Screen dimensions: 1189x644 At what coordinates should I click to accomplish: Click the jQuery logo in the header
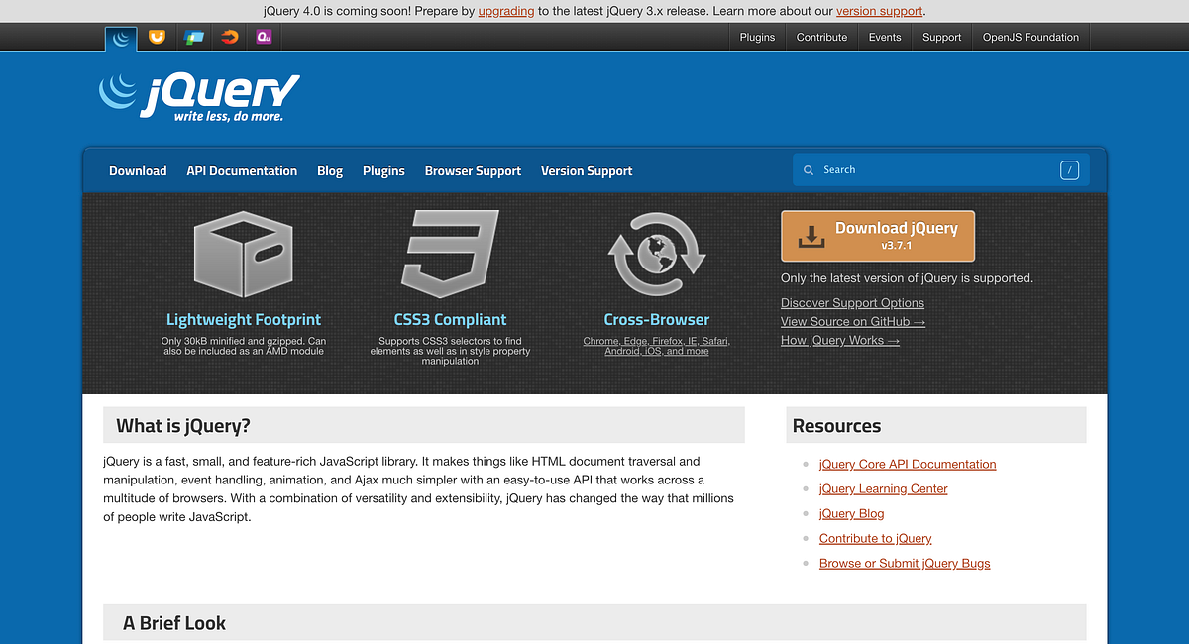pos(198,96)
